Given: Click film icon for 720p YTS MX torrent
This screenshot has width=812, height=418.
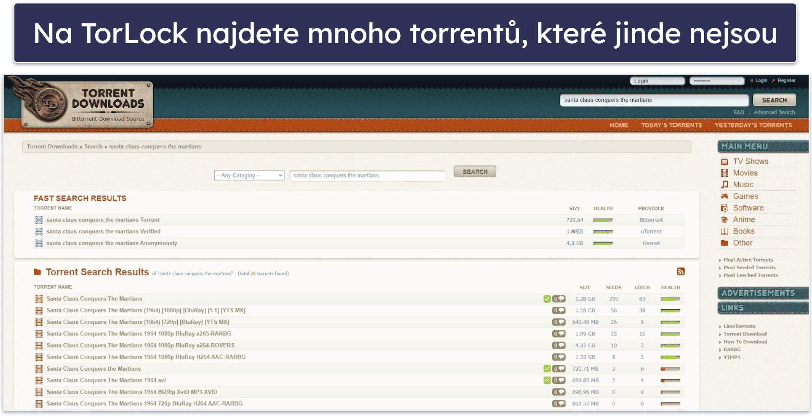Looking at the screenshot, I should (x=39, y=322).
